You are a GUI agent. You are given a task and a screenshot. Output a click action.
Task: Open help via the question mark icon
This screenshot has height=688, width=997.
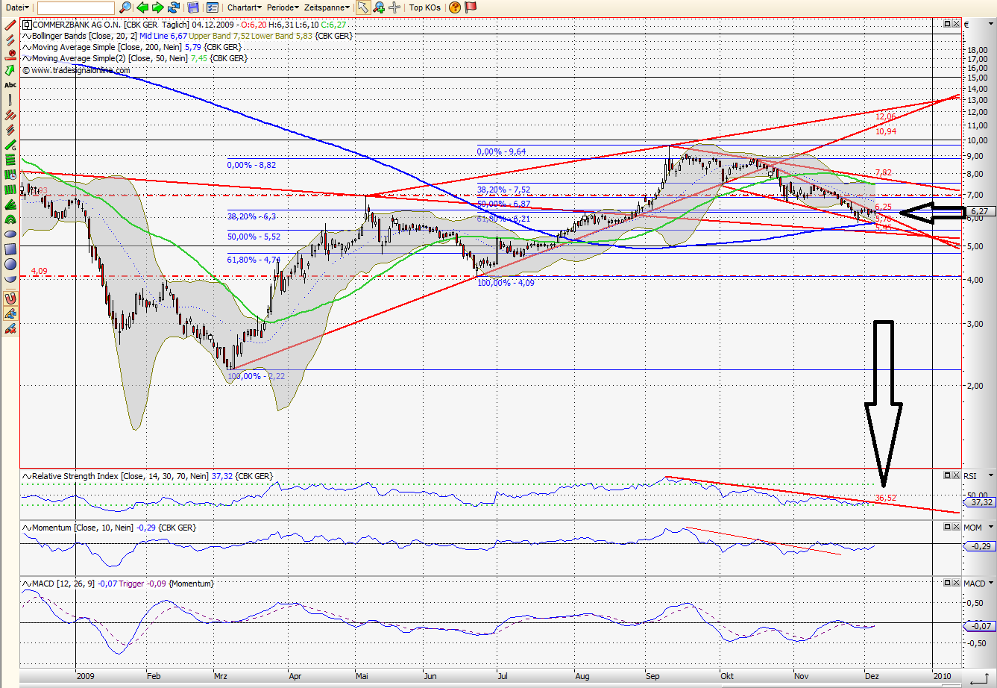click(456, 7)
